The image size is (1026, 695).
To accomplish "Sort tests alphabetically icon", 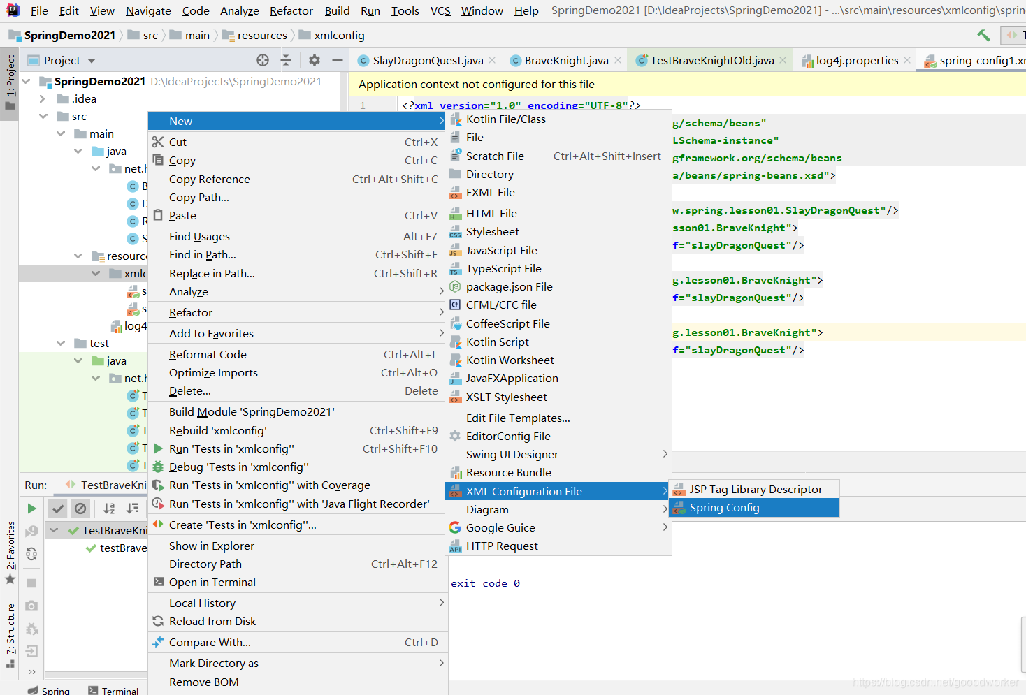I will (109, 509).
